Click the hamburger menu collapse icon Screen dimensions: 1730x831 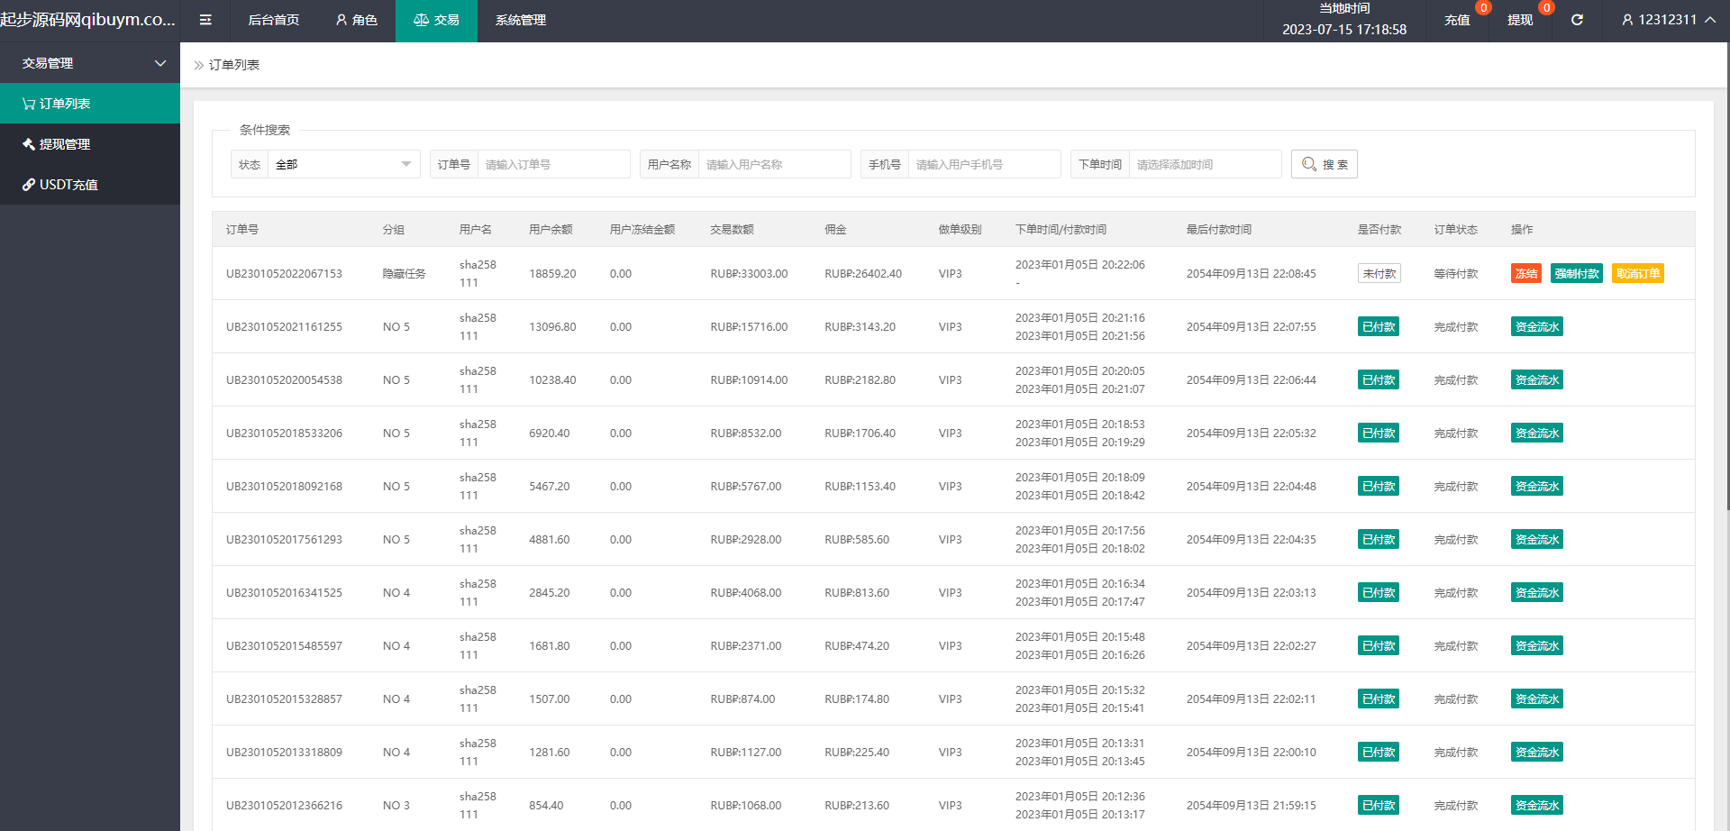[x=205, y=20]
